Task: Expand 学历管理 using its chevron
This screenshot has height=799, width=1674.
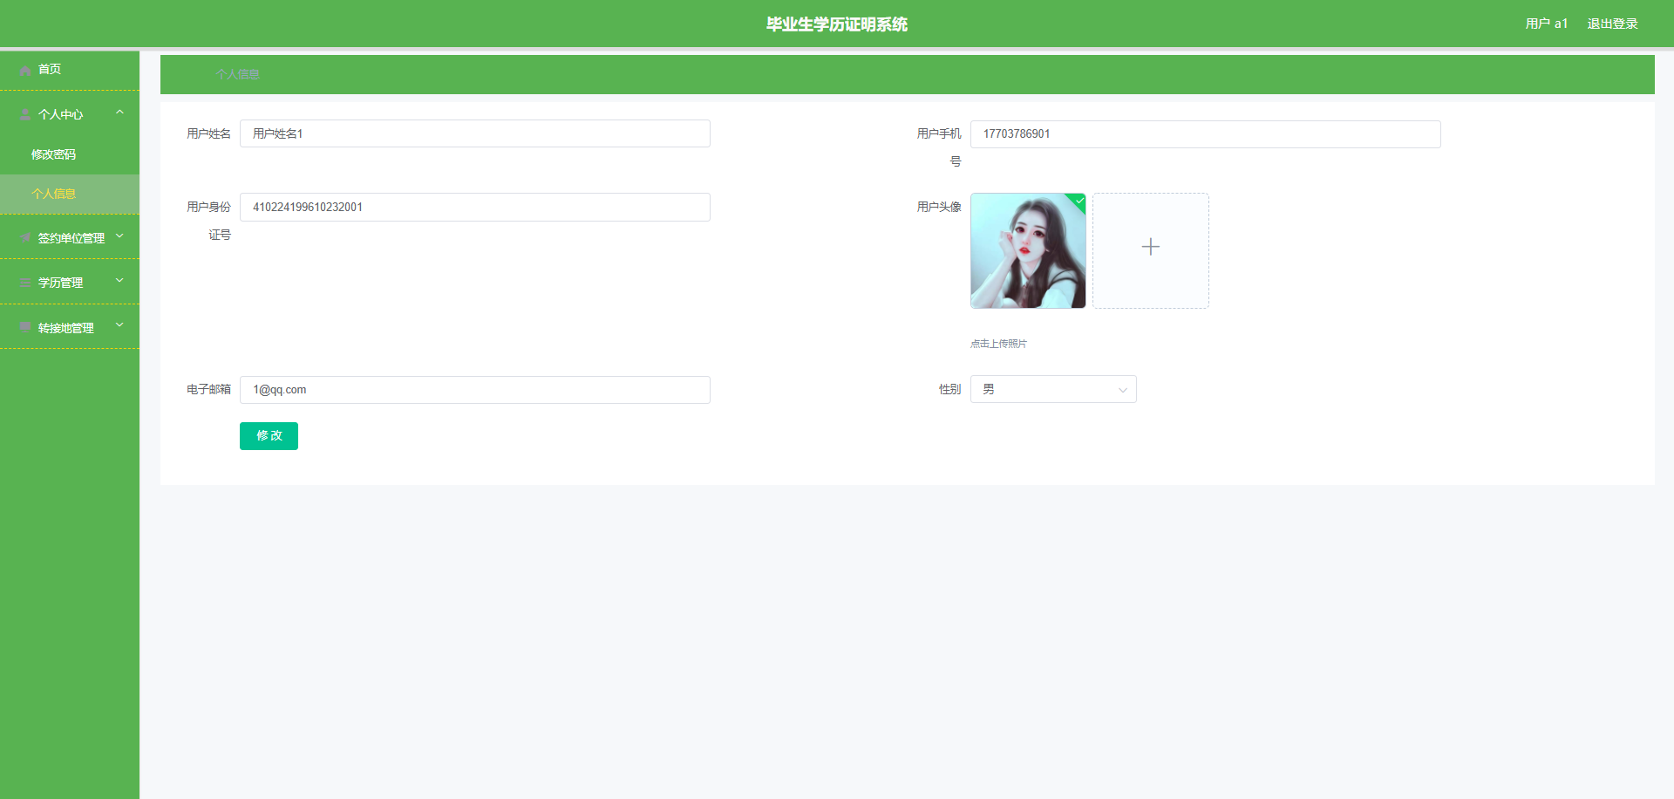Action: coord(119,281)
